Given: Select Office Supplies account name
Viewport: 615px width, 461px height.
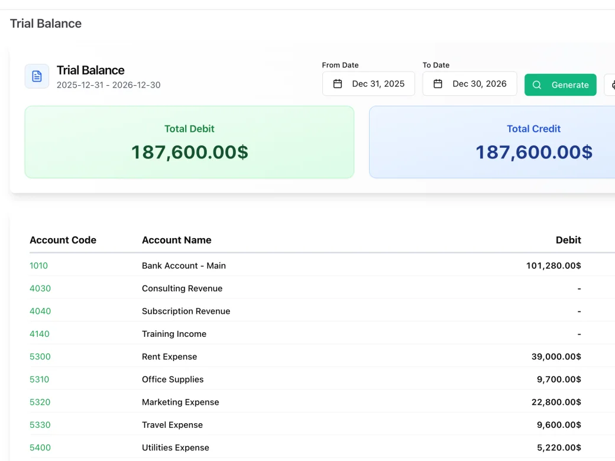Looking at the screenshot, I should pyautogui.click(x=173, y=379).
